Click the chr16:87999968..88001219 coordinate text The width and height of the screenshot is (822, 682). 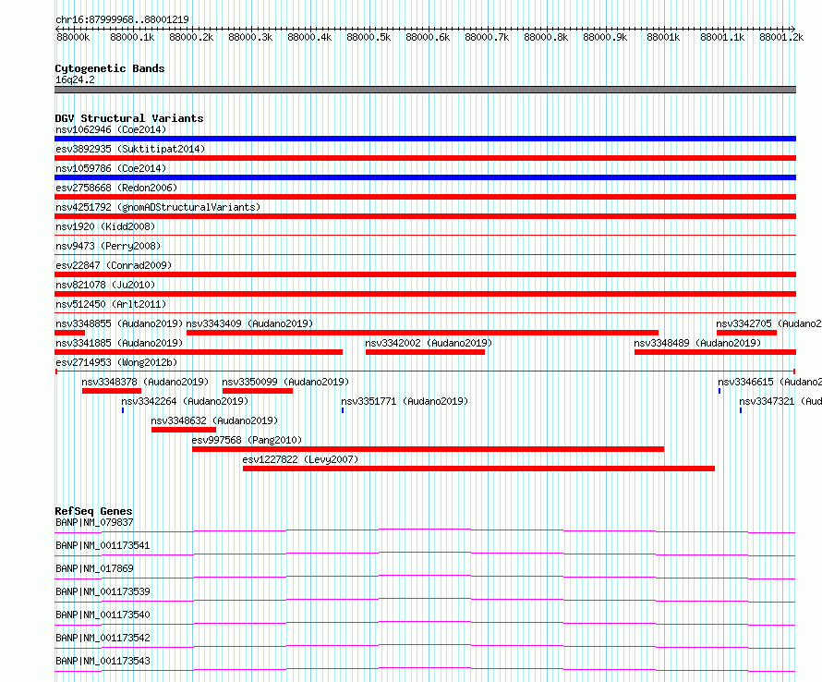[x=122, y=19]
